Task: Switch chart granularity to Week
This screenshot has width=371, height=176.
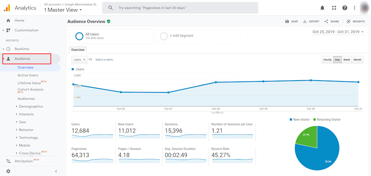Action: click(347, 60)
